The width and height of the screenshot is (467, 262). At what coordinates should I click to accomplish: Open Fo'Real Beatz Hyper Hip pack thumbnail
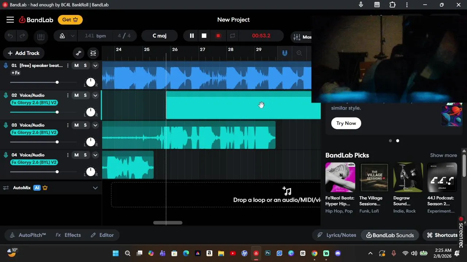coord(340,177)
